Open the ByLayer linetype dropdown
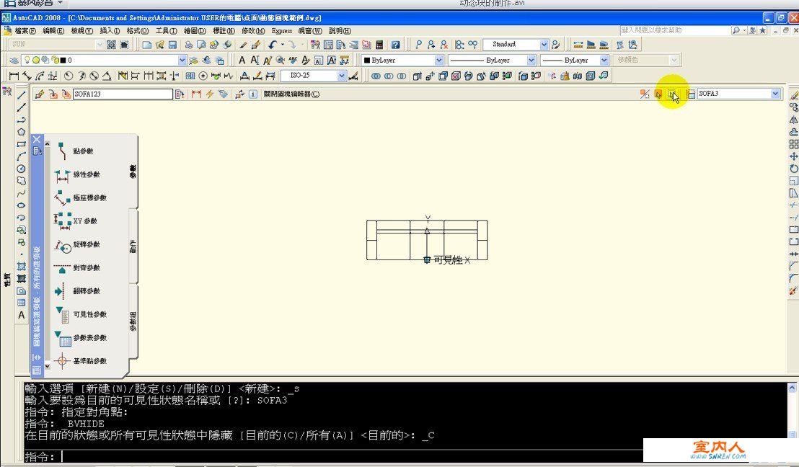The image size is (799, 467). click(x=531, y=60)
